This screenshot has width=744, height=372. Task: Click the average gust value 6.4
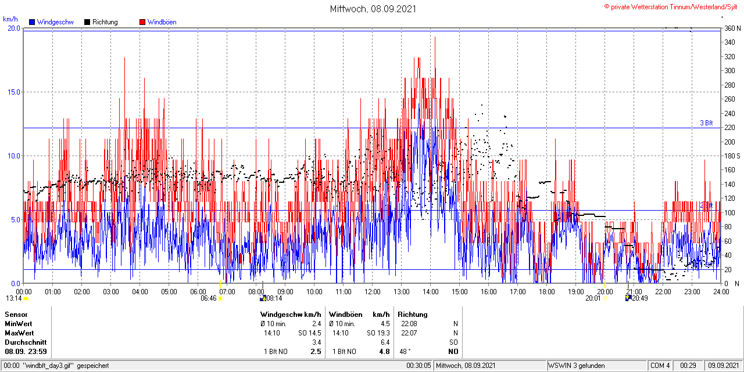(385, 342)
